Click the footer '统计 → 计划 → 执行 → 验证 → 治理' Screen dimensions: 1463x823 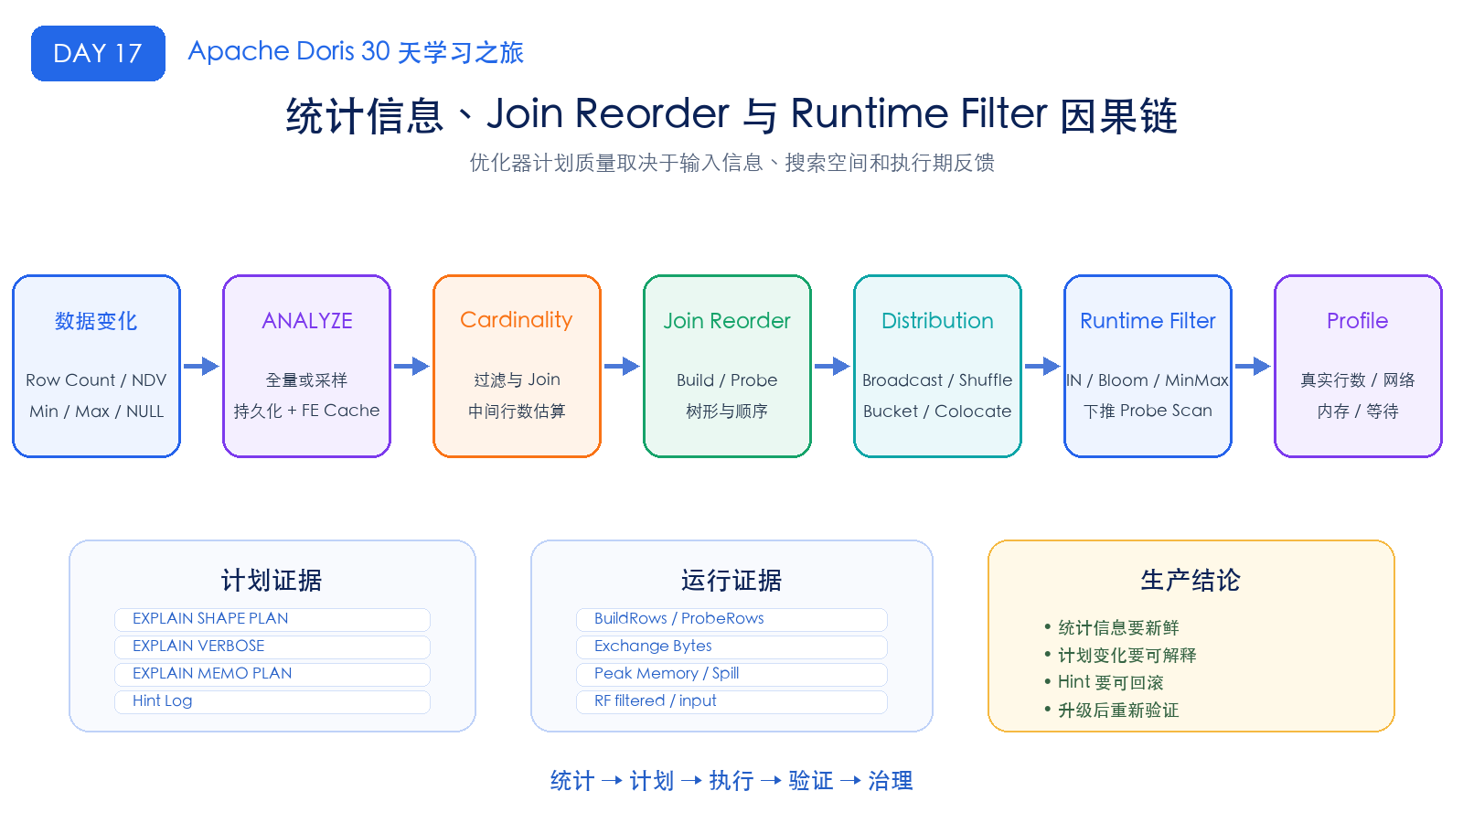(x=731, y=780)
